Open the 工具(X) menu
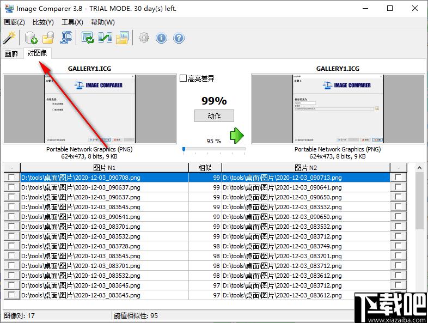This screenshot has height=323, width=428. (x=72, y=22)
